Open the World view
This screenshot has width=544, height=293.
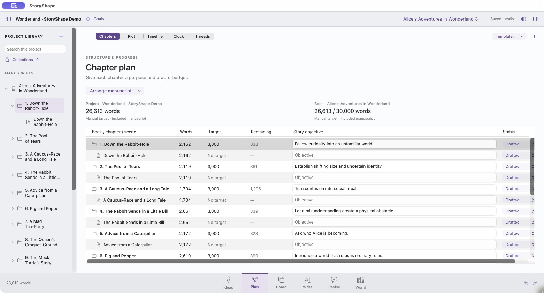point(361,283)
